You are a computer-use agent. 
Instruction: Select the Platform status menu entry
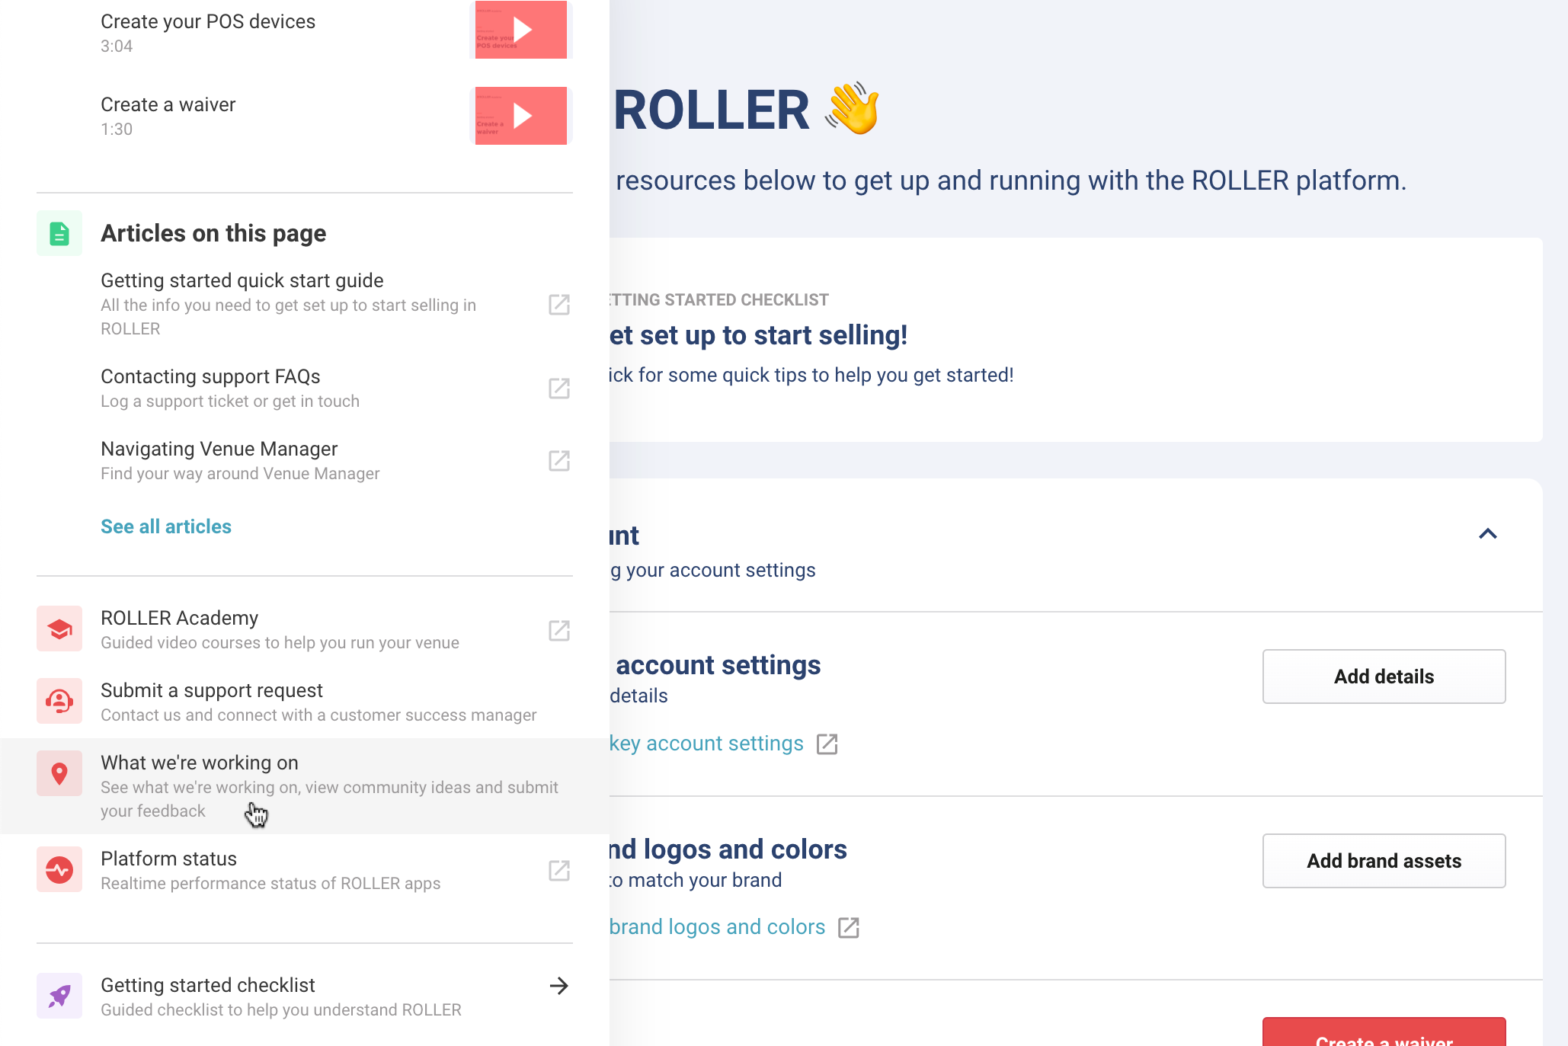305,870
